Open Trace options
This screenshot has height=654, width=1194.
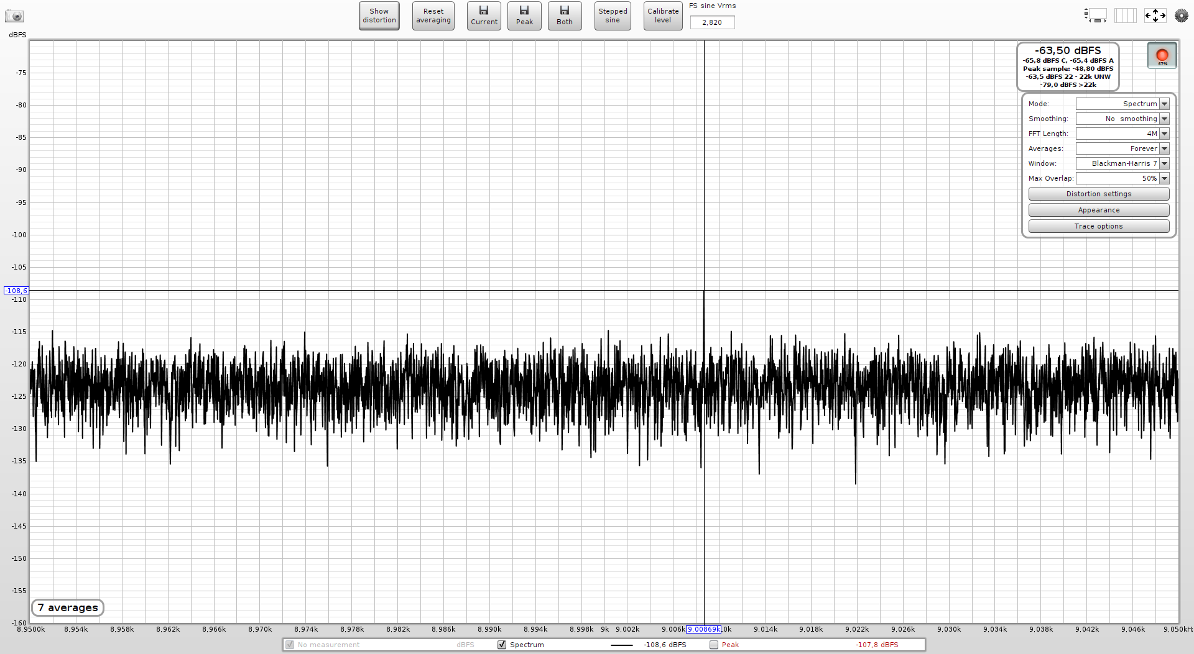1099,226
